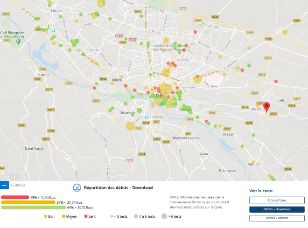Image resolution: width=308 pixels, height=228 pixels.
Task: Click the Saint-Faust label
Action: [x=34, y=149]
